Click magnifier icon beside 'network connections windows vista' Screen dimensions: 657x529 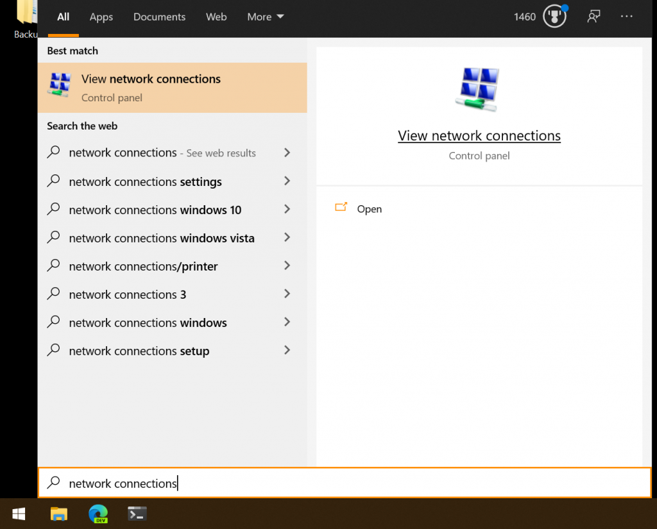pos(54,237)
